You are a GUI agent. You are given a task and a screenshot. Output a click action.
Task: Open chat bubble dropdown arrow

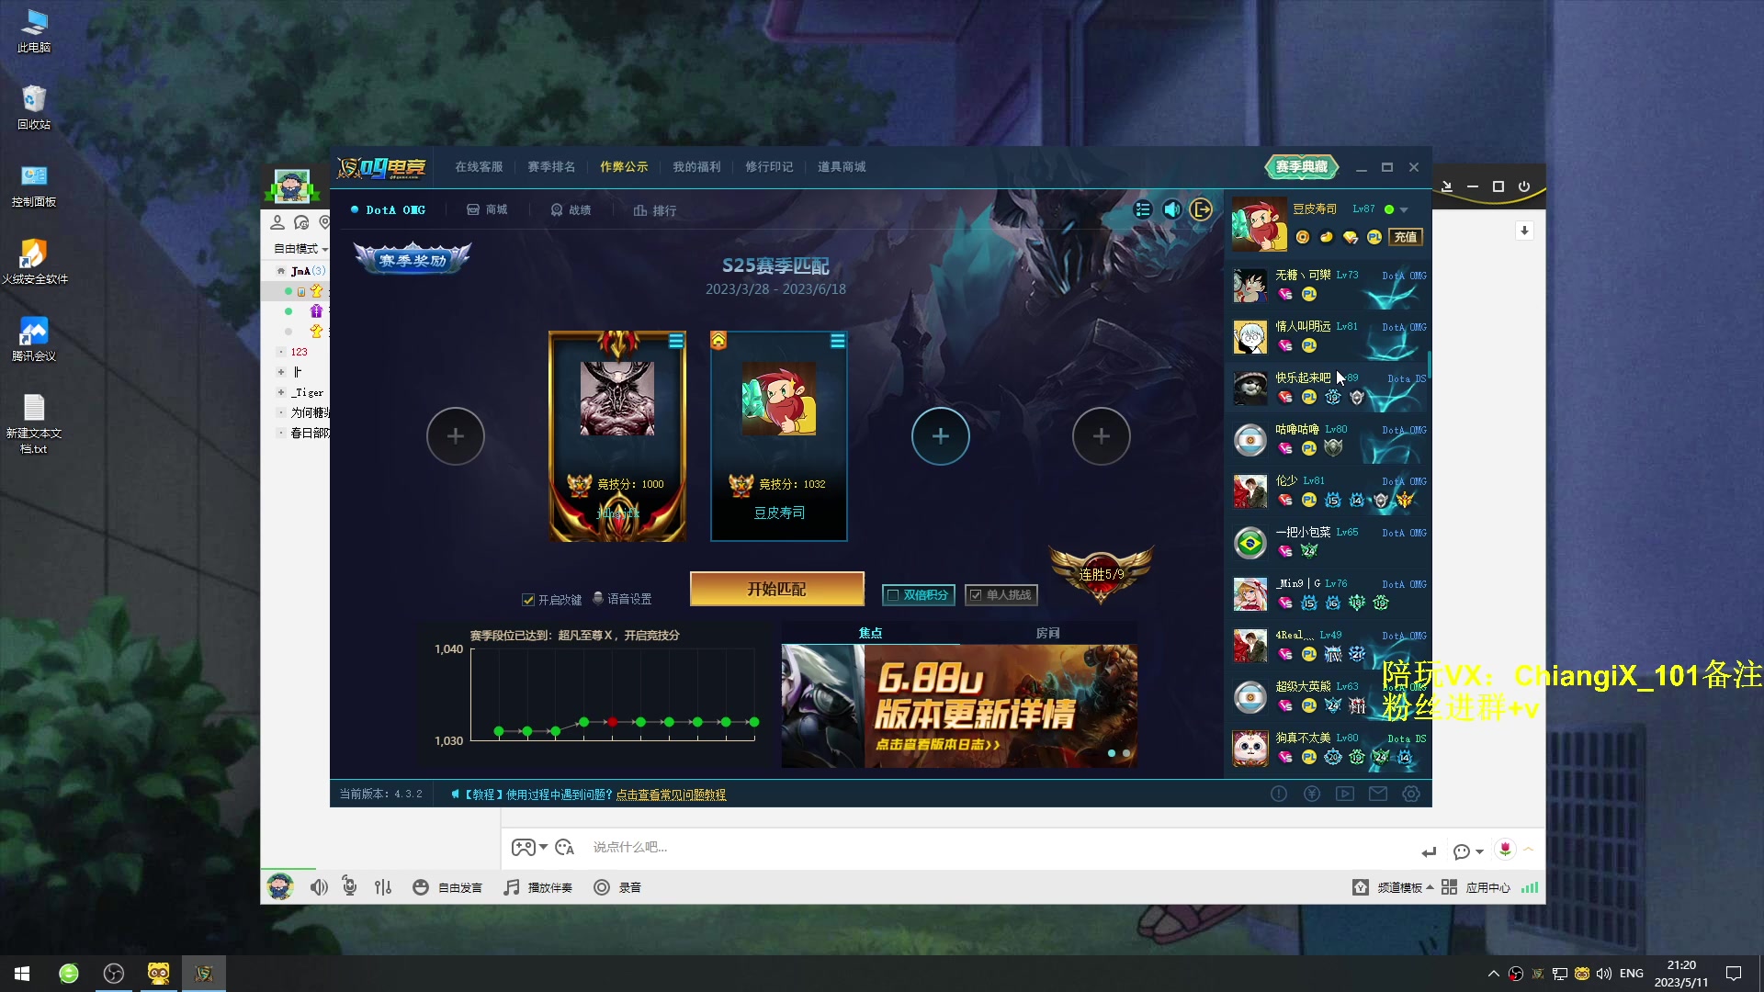click(1479, 852)
